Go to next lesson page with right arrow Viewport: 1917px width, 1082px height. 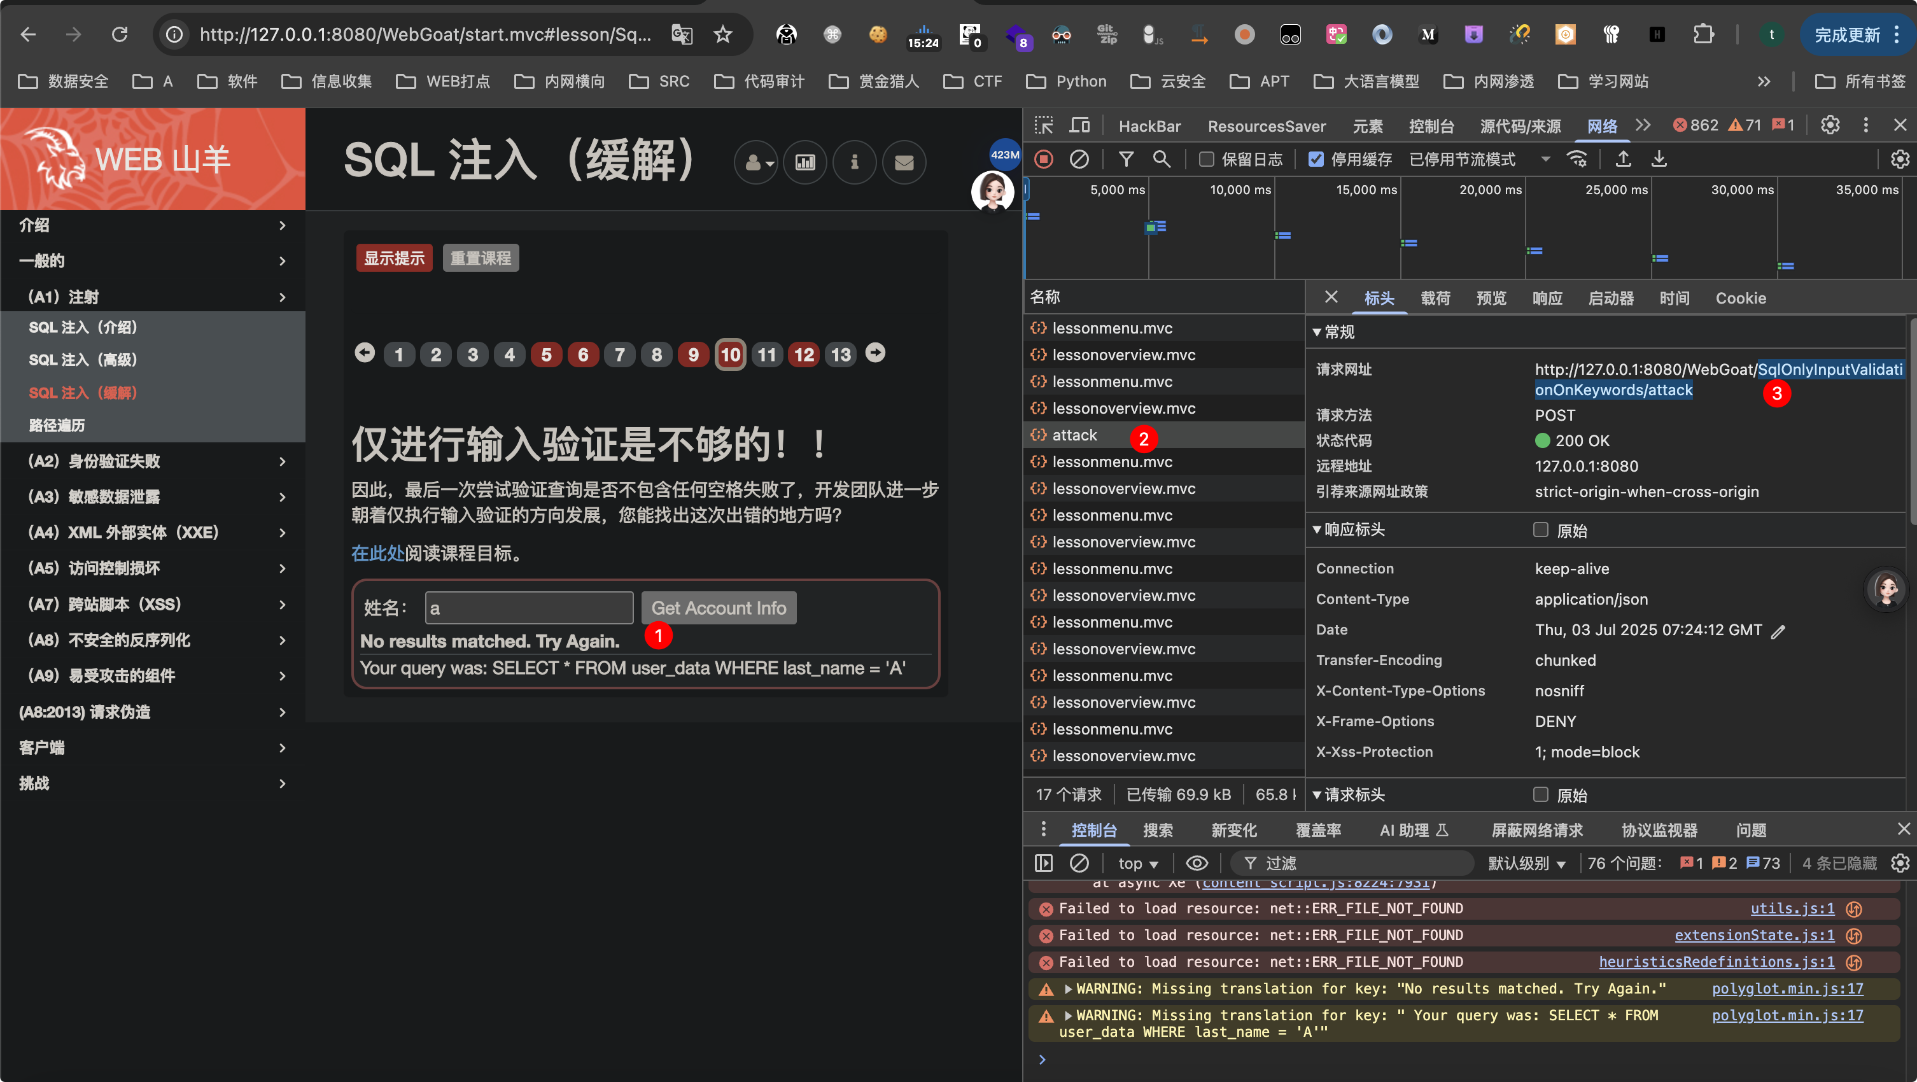pyautogui.click(x=875, y=353)
